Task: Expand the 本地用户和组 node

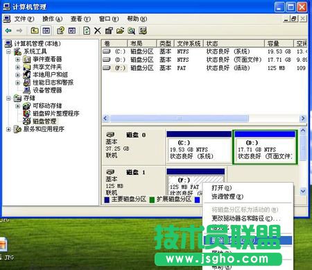Action: coord(17,75)
